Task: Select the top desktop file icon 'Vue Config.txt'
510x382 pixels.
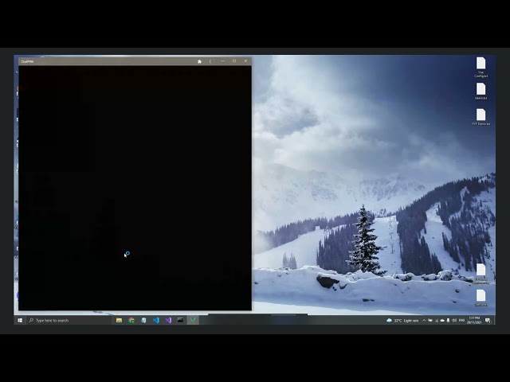Action: pyautogui.click(x=481, y=67)
